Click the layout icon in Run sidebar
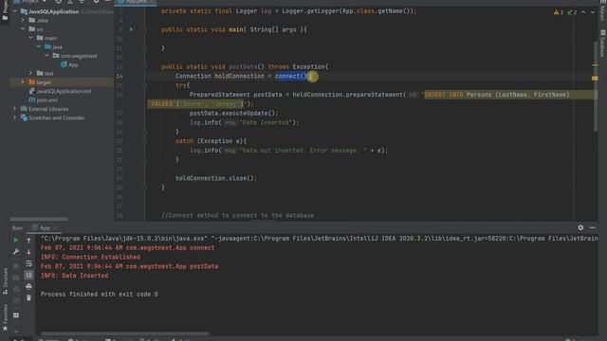Image resolution: width=607 pixels, height=341 pixels. (x=16, y=315)
